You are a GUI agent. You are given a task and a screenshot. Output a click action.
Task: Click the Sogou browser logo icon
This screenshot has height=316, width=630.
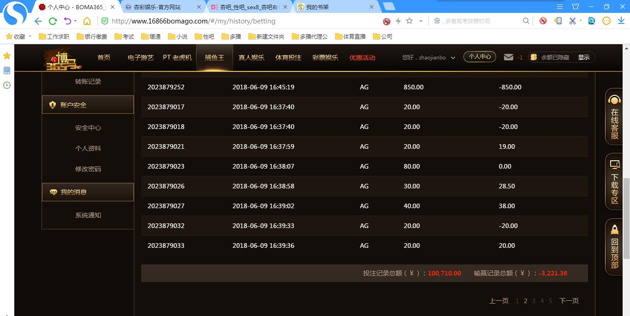(15, 14)
